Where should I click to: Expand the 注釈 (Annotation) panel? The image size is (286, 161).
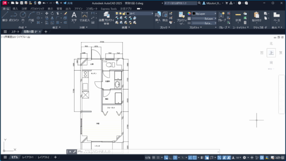coord(84,27)
